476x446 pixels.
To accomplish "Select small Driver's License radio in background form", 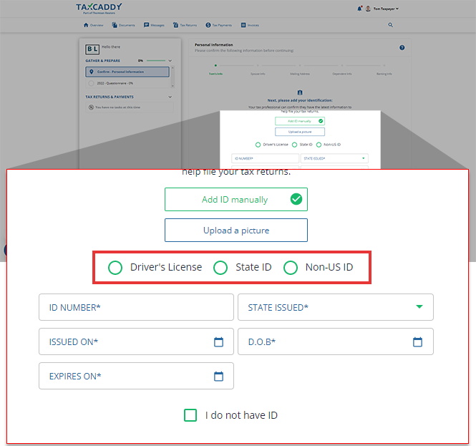I will [x=258, y=145].
